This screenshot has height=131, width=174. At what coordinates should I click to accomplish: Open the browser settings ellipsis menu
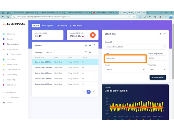pyautogui.click(x=165, y=17)
